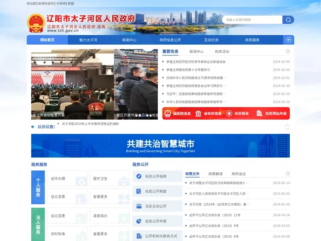Open item 此件不公开辽太政办发〔2024〕9号
This screenshot has height=241, width=321.
[x=214, y=226]
